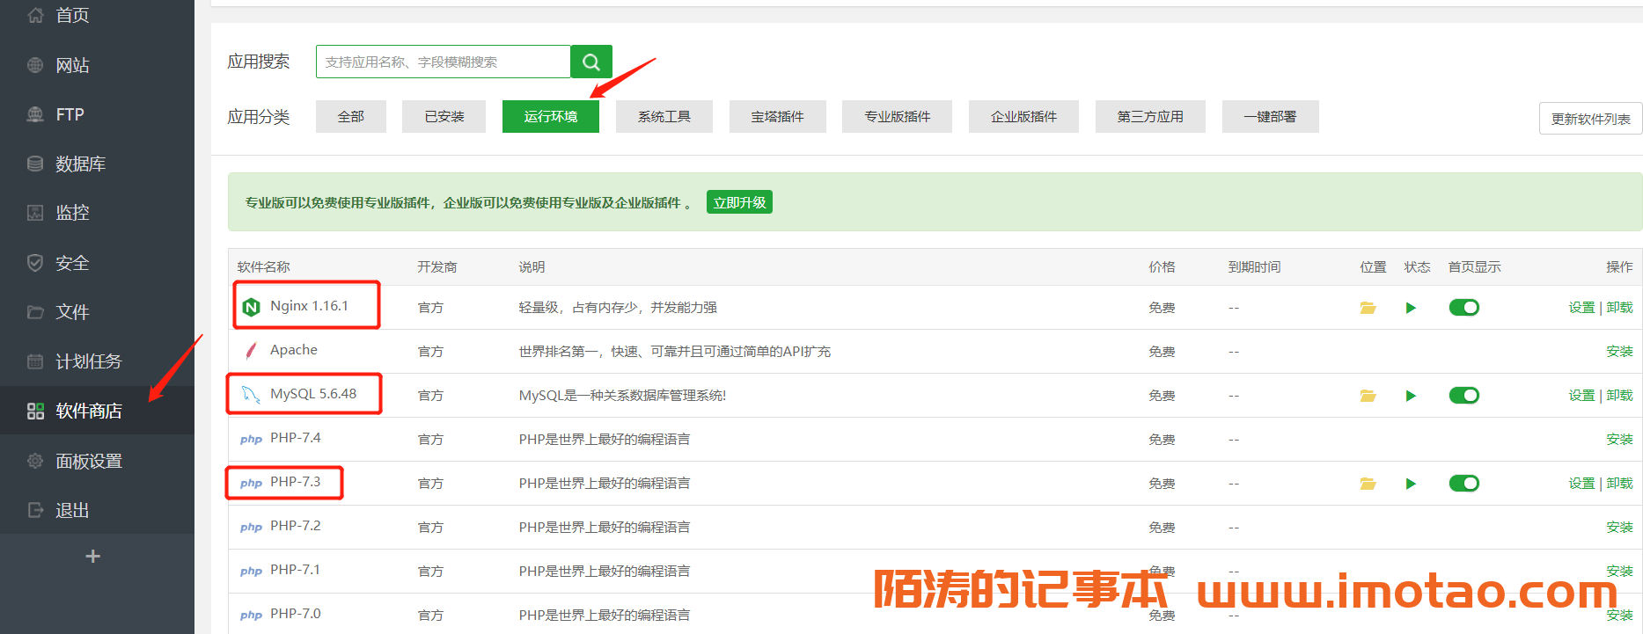Click the gear icon beside 面板设置
Screen dimensions: 1643x634
pyautogui.click(x=35, y=461)
